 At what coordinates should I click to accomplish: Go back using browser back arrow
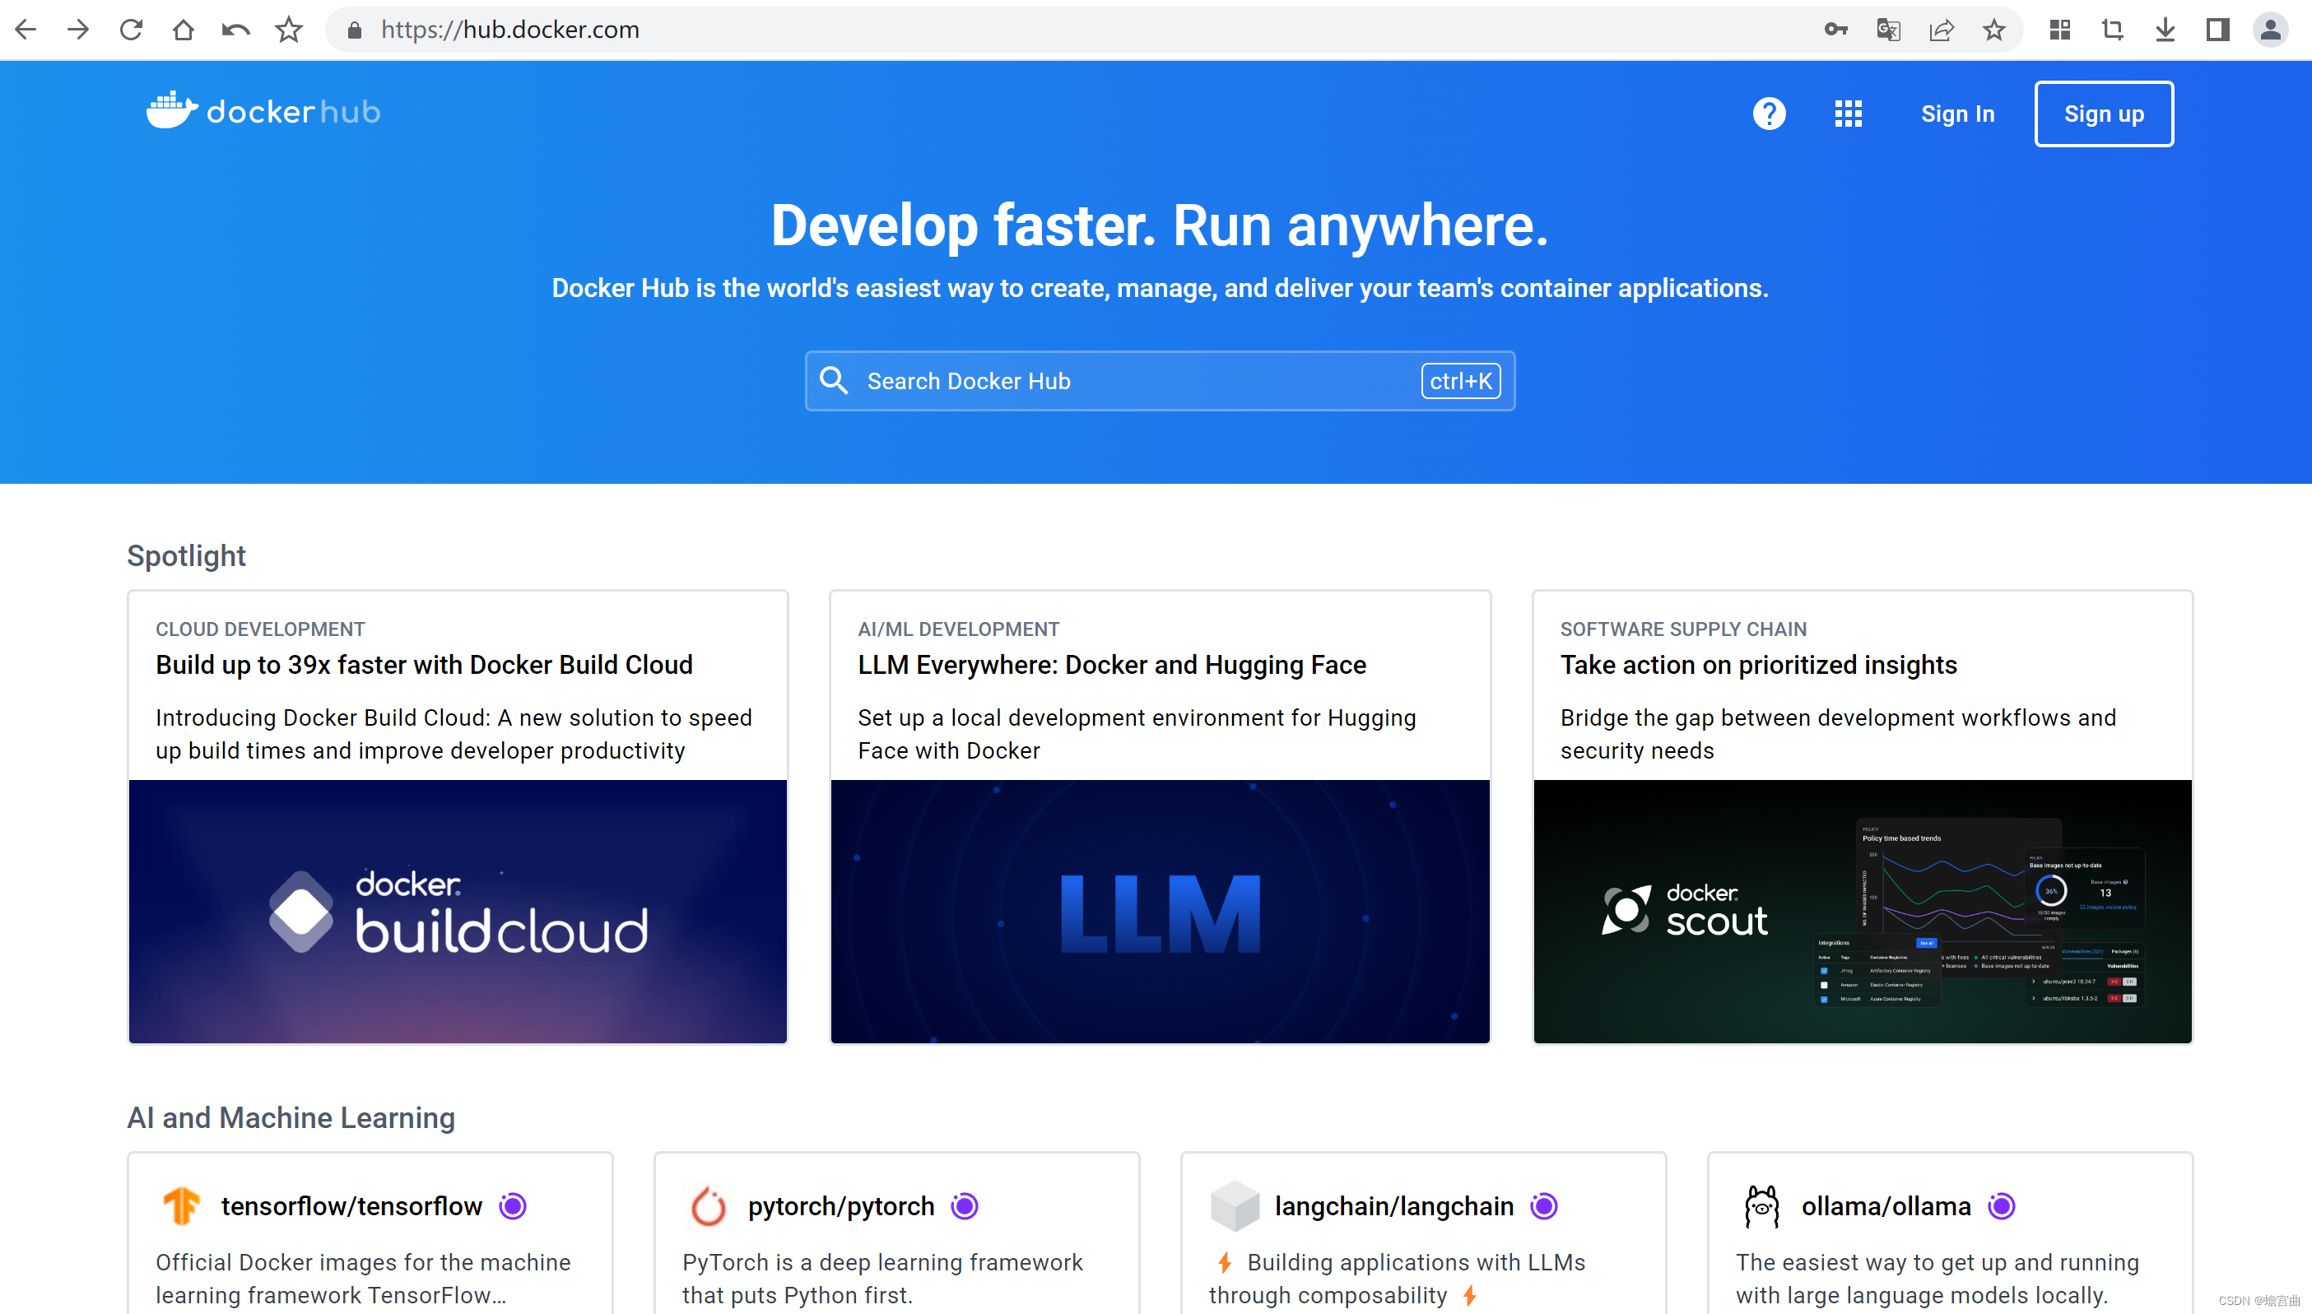(26, 30)
